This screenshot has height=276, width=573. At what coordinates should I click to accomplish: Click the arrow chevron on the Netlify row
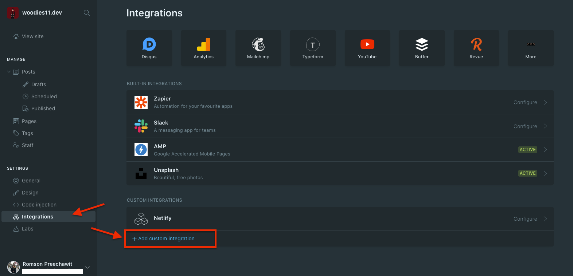click(x=545, y=219)
